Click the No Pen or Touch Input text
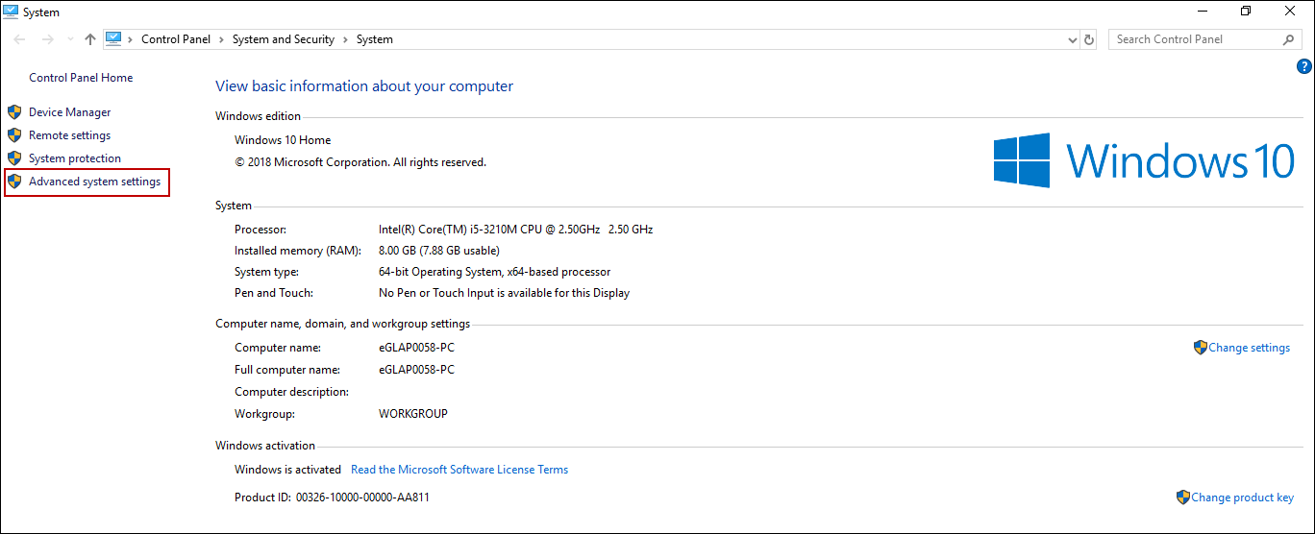The height and width of the screenshot is (534, 1315). pyautogui.click(x=504, y=293)
